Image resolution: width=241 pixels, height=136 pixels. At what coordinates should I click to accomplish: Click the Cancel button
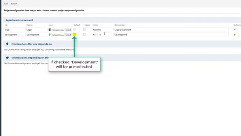(14, 4)
